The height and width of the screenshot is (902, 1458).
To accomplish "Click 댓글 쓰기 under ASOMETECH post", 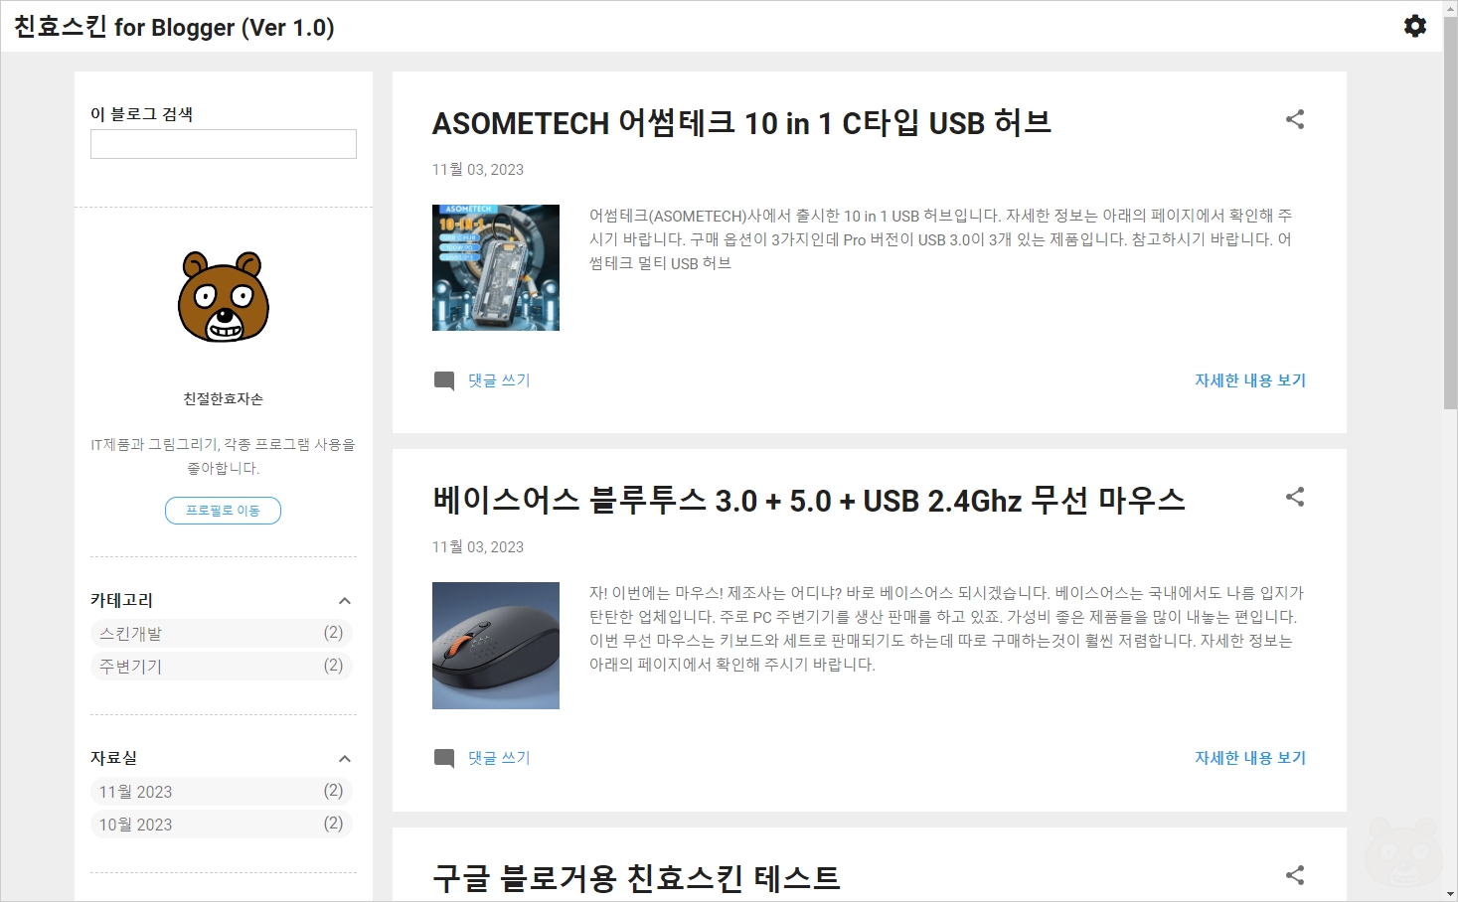I will point(499,380).
